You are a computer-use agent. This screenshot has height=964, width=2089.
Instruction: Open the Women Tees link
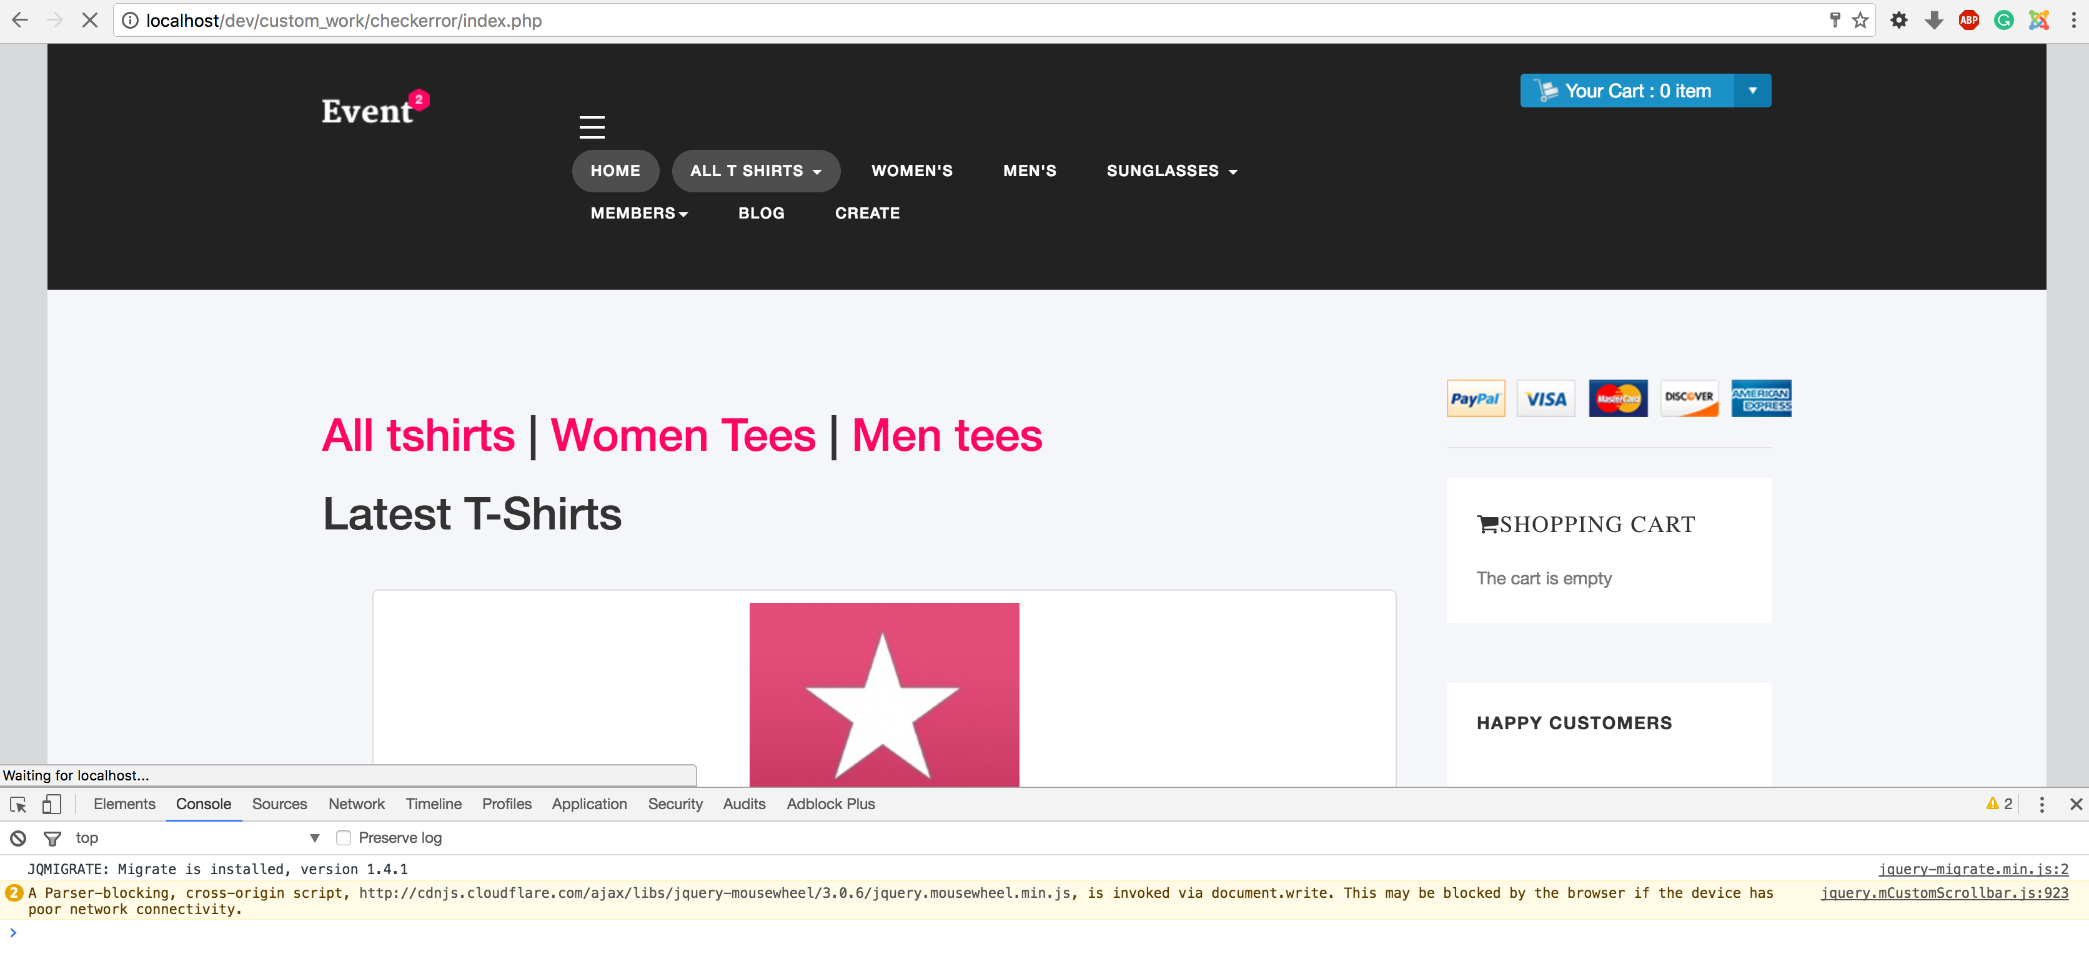pyautogui.click(x=683, y=435)
